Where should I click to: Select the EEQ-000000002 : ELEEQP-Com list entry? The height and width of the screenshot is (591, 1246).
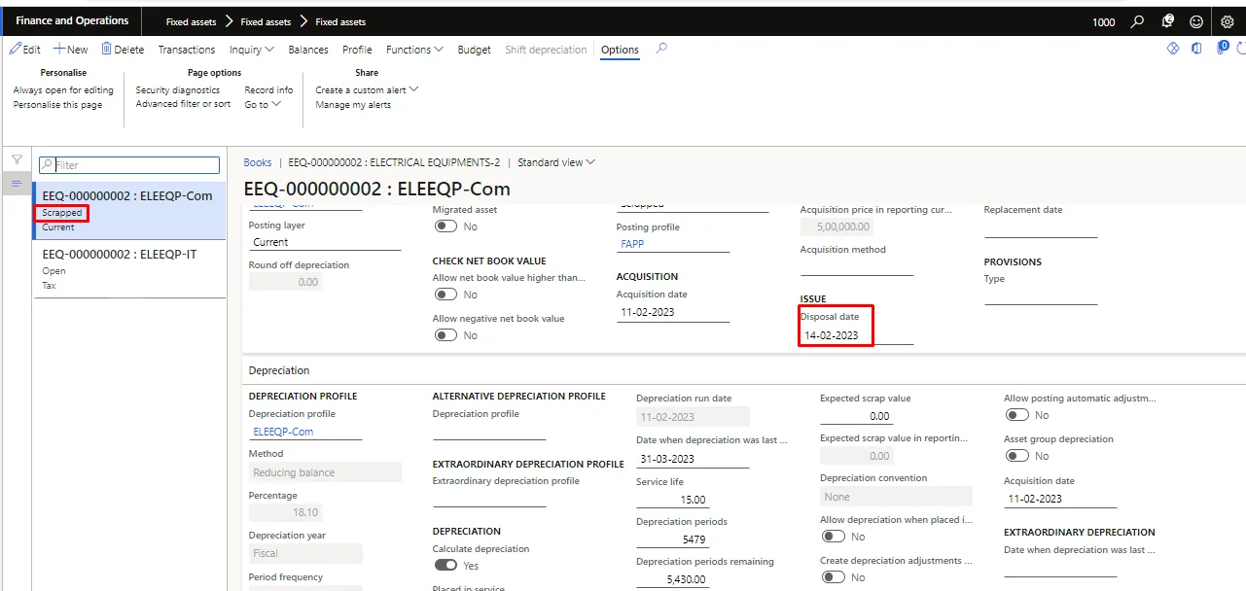tap(129, 211)
